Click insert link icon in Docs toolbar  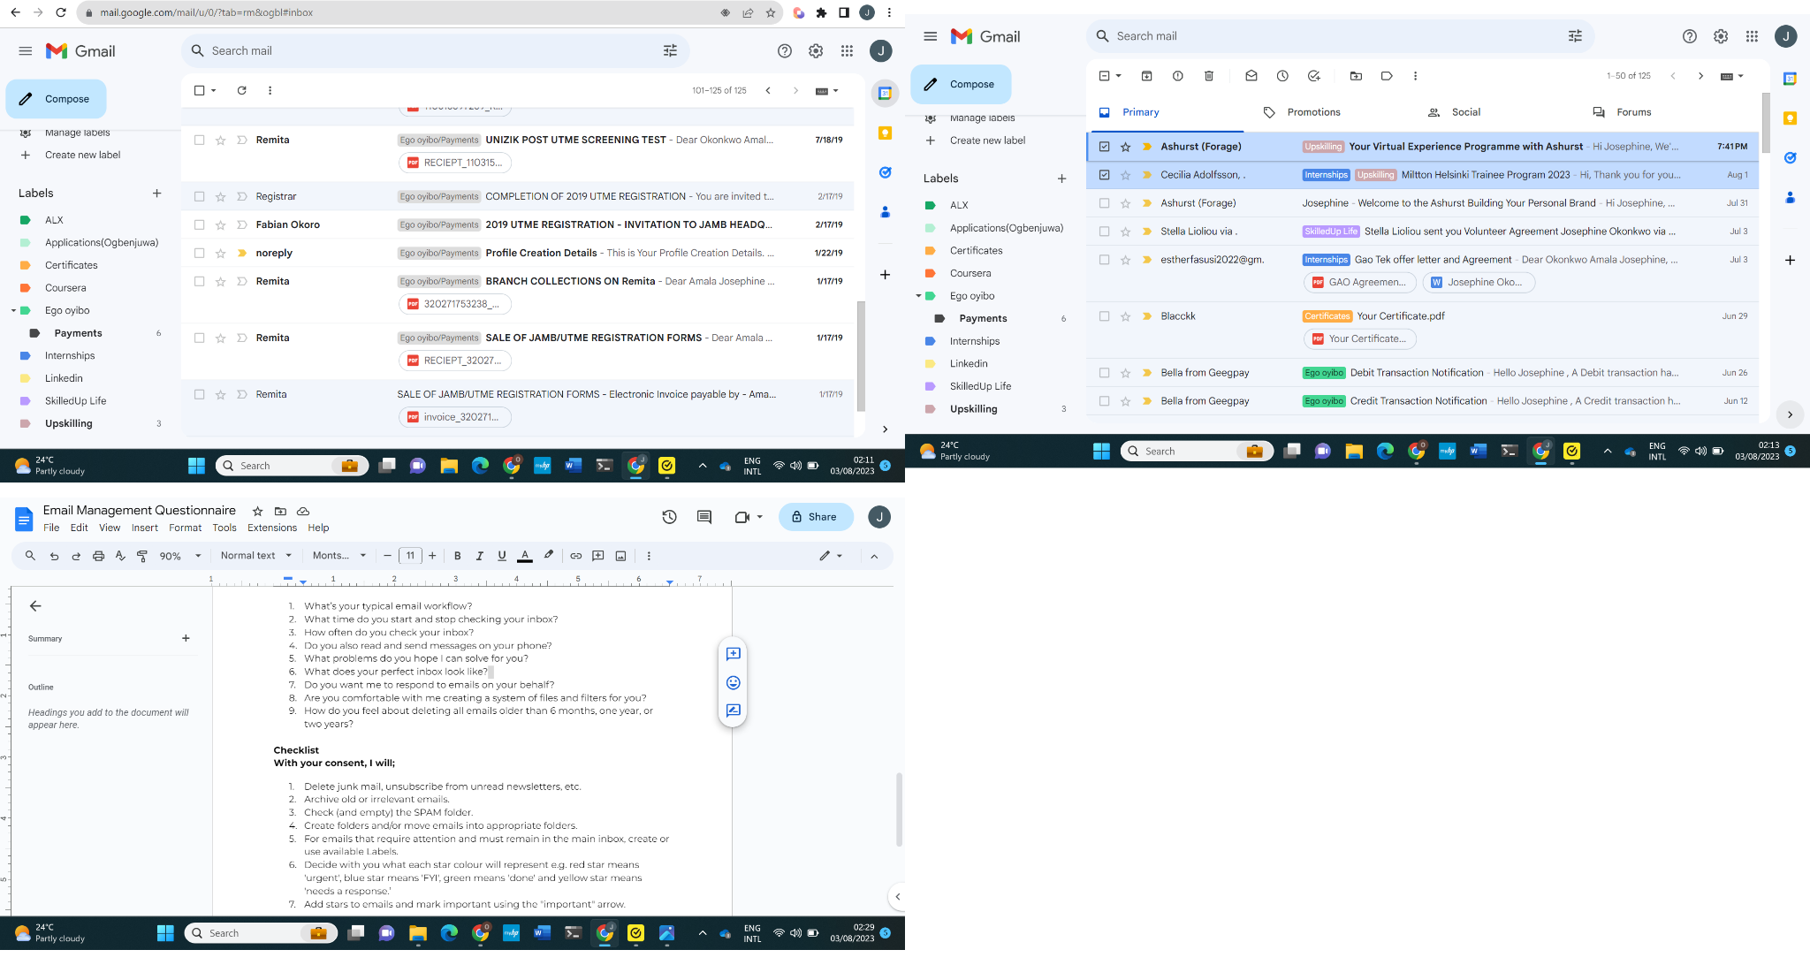(x=575, y=556)
